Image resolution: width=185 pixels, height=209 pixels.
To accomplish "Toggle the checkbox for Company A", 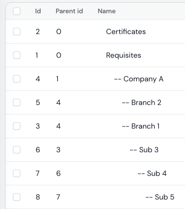I will coord(17,79).
